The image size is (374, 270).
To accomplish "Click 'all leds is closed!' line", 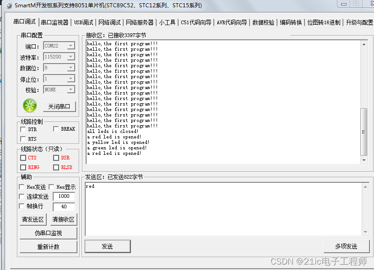I will click(113, 132).
